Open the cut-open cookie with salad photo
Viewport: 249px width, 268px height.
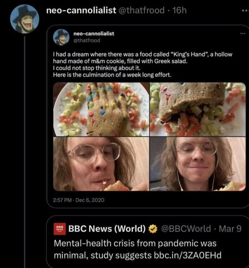(198, 109)
